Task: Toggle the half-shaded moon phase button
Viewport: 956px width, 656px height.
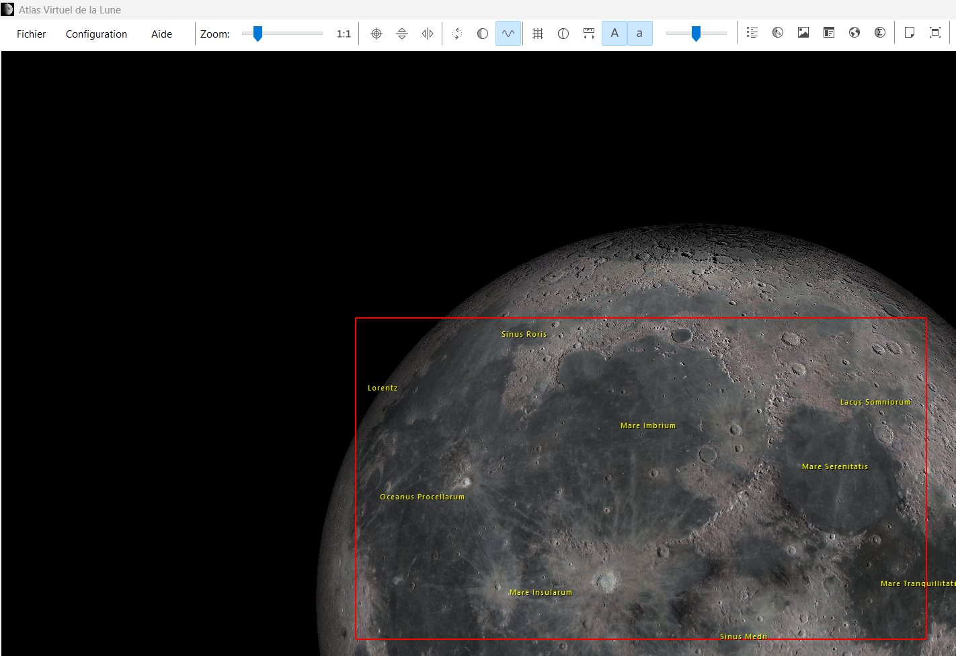Action: [483, 34]
